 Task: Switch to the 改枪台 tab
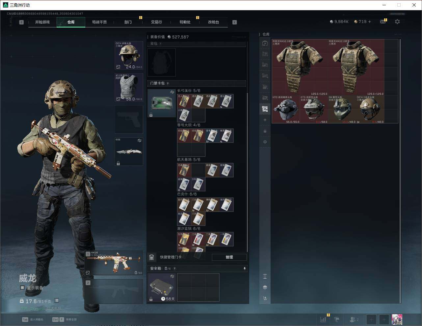[213, 22]
